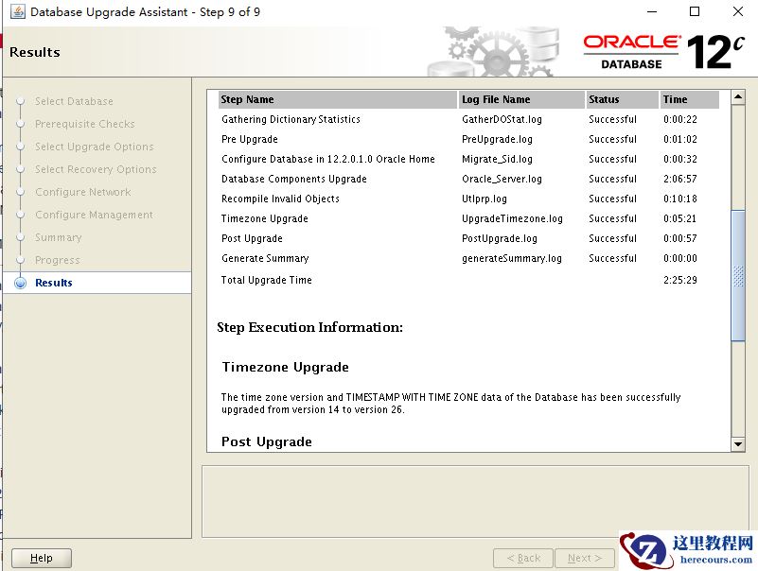Click the Back button
Image resolution: width=758 pixels, height=571 pixels.
pyautogui.click(x=523, y=558)
